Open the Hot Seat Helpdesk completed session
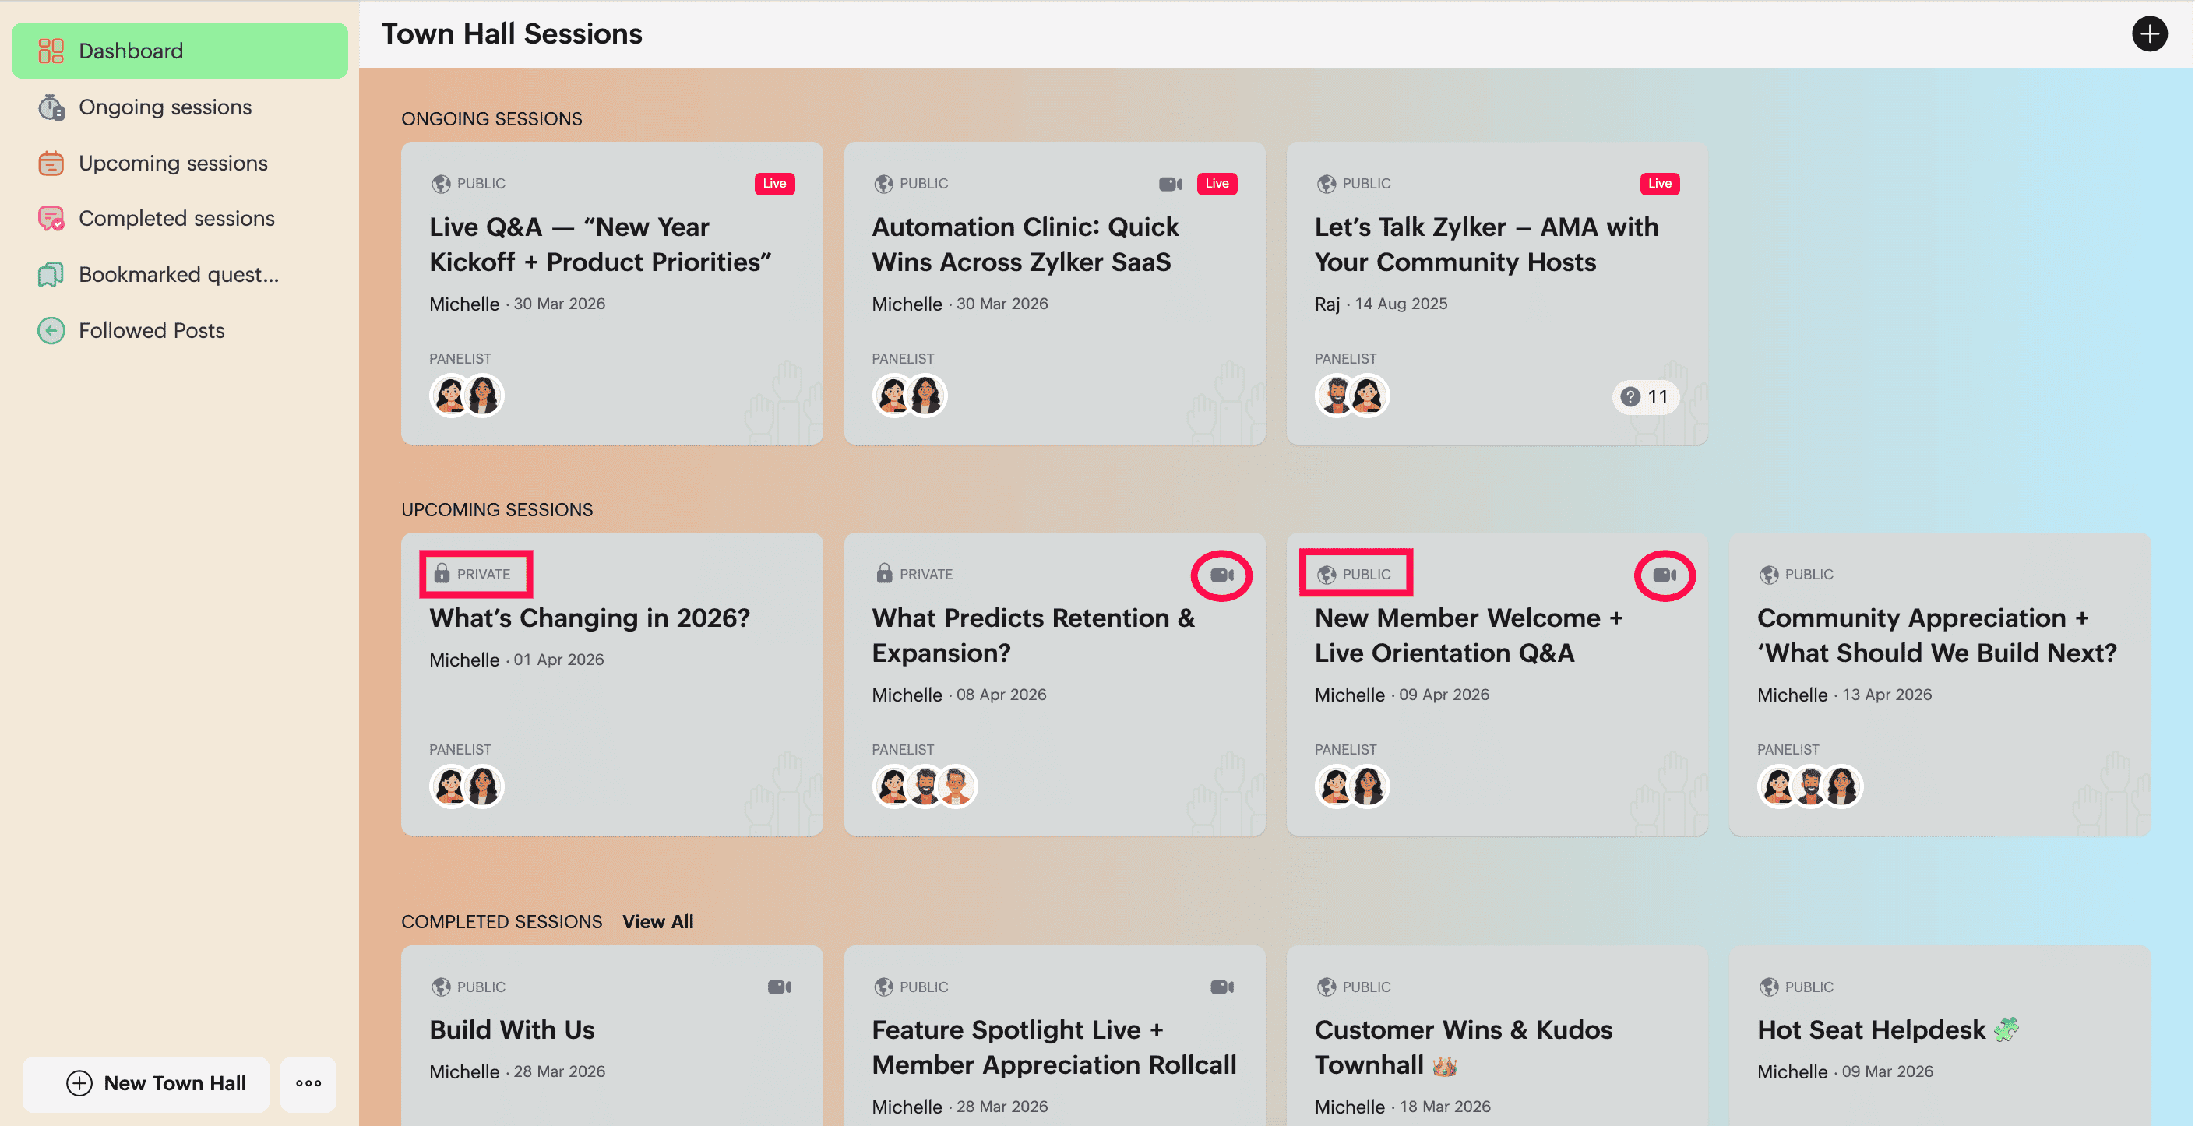 coord(1940,1035)
